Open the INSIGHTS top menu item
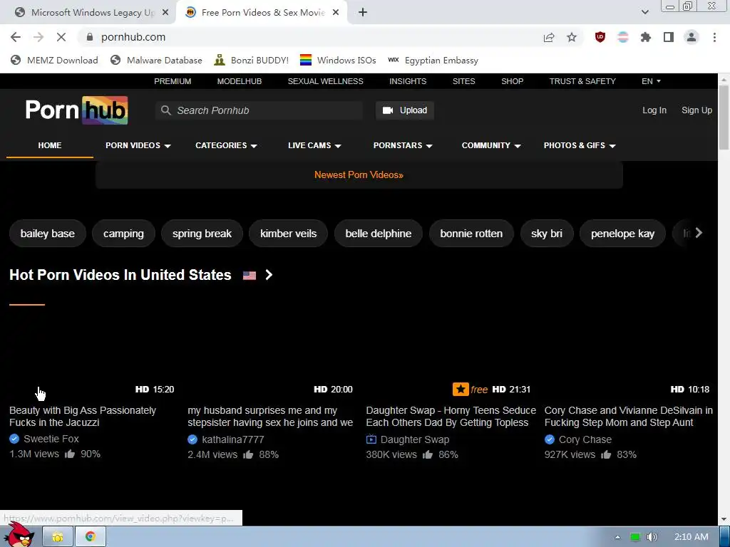This screenshot has width=730, height=547. [x=408, y=81]
